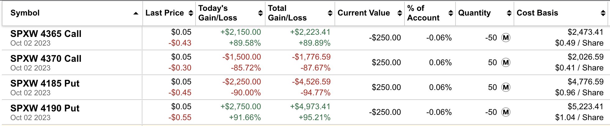Sort by Total Gain/Loss using the arrows
The width and height of the screenshot is (610, 126).
pyautogui.click(x=330, y=13)
